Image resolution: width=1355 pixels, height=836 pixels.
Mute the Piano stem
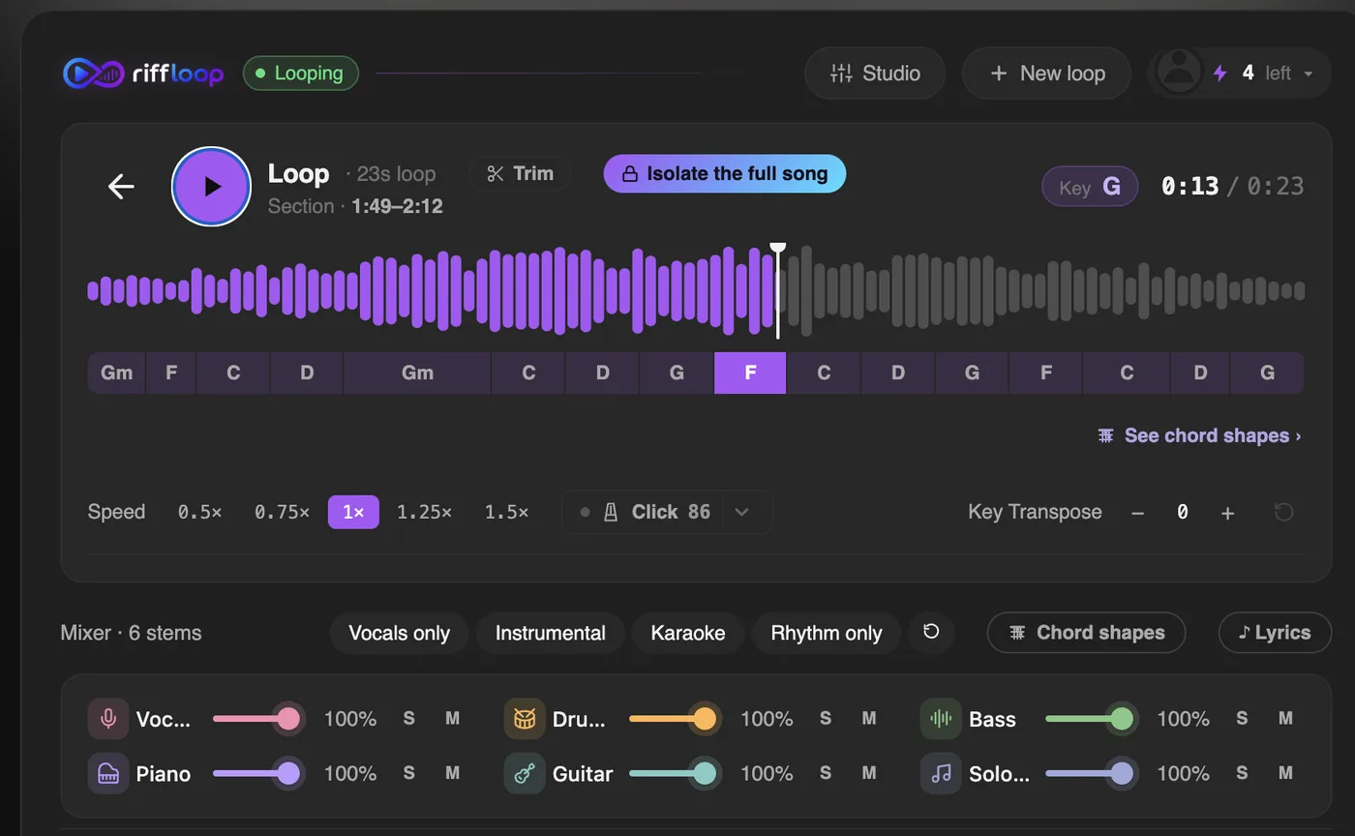[x=452, y=772]
